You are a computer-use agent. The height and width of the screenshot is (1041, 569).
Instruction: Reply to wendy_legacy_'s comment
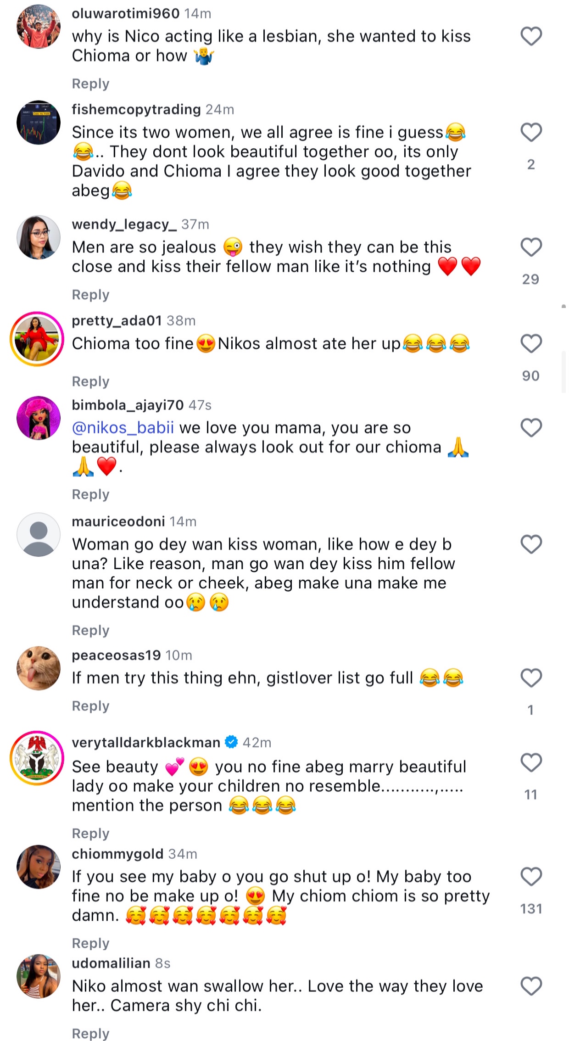[90, 295]
